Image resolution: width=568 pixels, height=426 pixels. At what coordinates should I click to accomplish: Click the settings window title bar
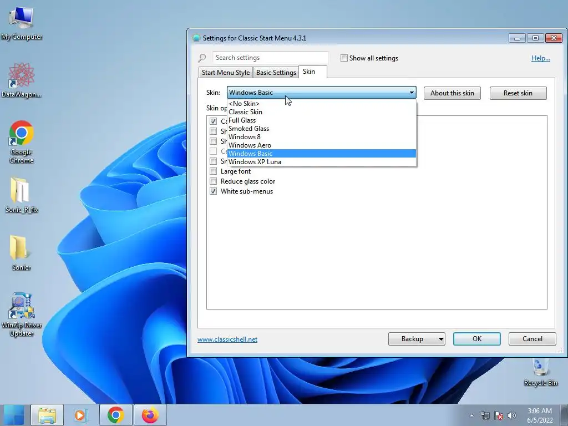click(348, 38)
